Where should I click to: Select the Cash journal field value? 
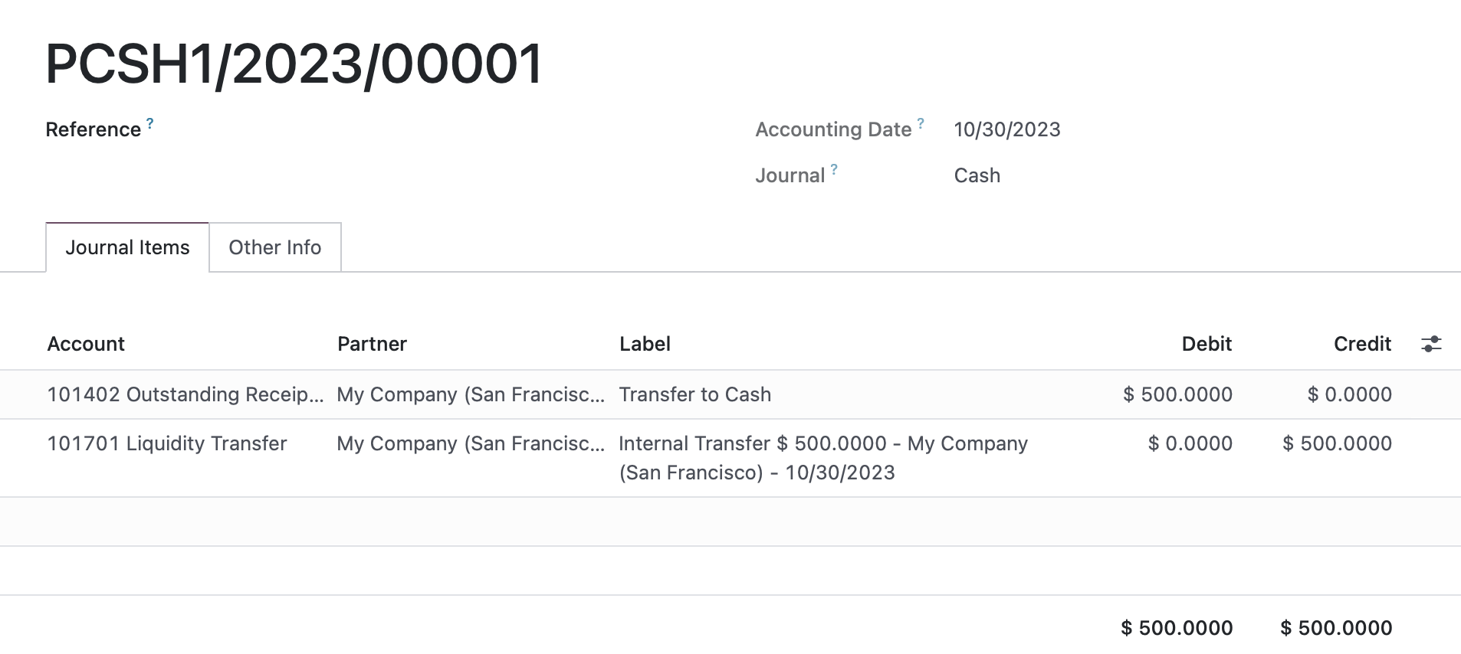(977, 175)
